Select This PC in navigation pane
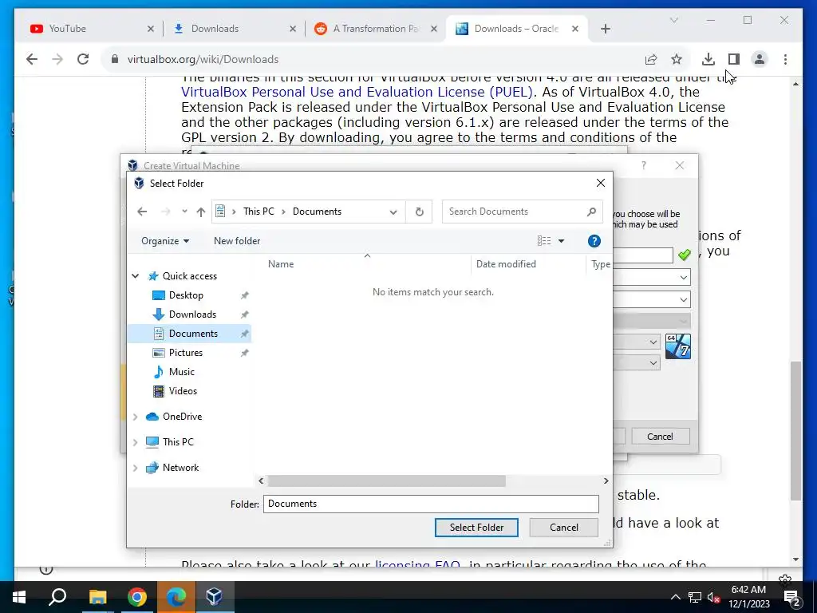Viewport: 817px width, 613px height. click(178, 442)
